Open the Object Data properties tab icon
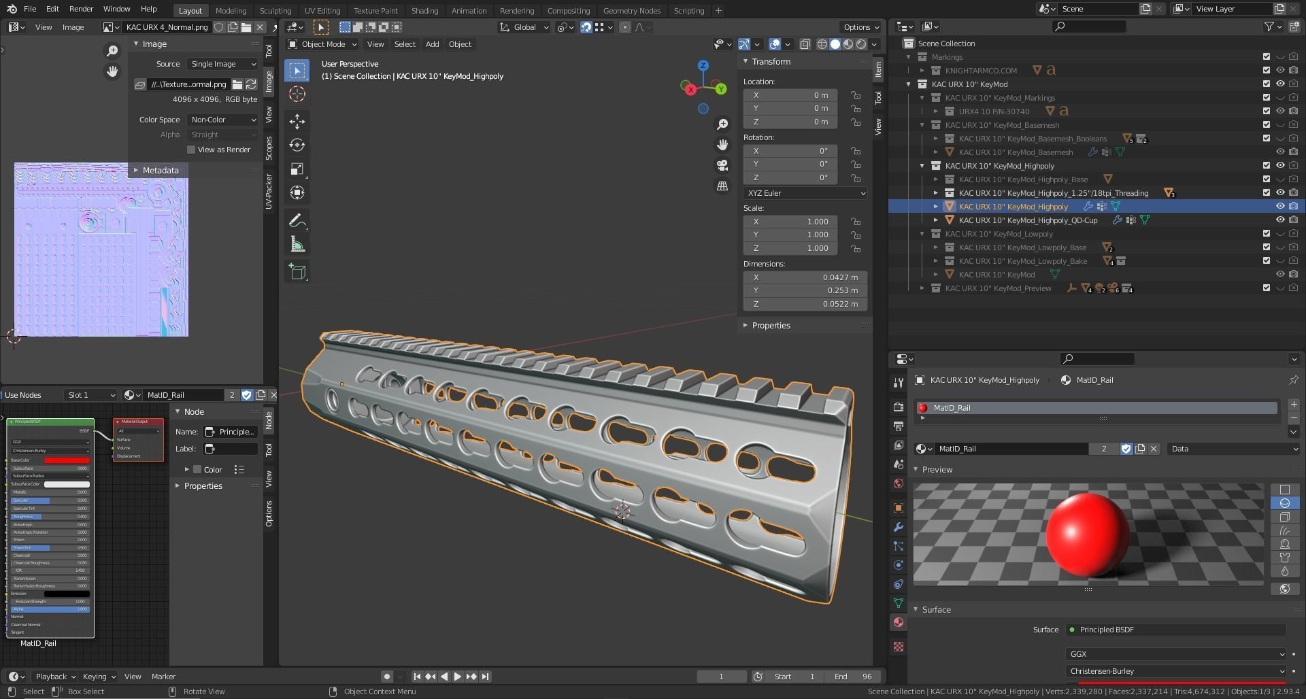 [899, 603]
